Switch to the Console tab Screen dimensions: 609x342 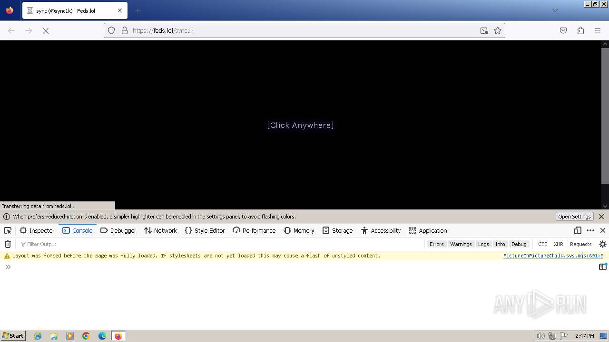78,230
